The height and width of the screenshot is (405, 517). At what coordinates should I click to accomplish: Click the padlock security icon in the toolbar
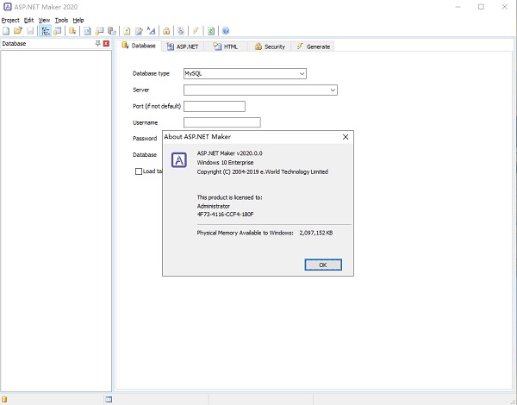[x=166, y=31]
